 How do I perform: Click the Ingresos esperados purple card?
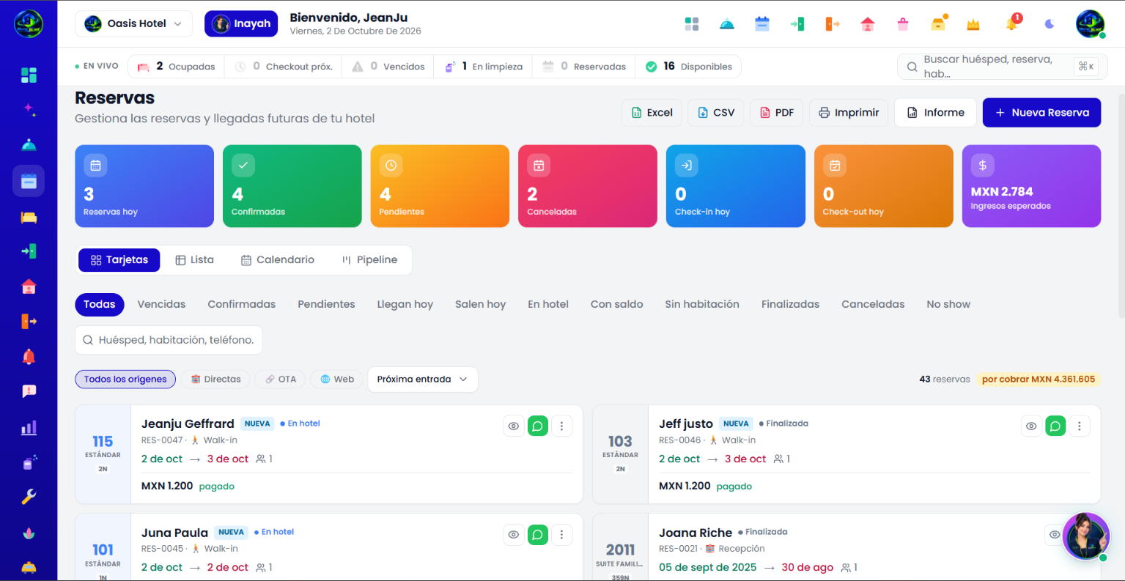pos(1031,186)
